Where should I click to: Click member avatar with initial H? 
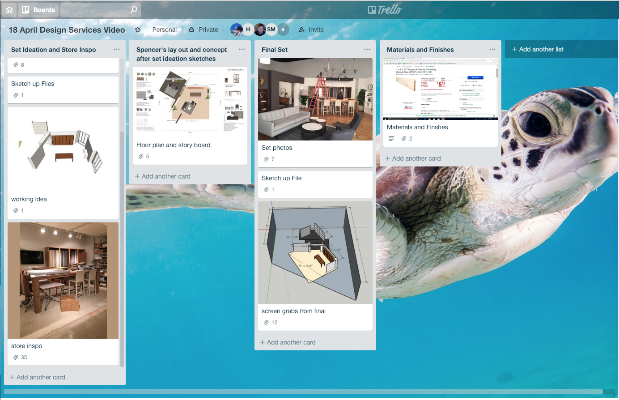[x=248, y=30]
